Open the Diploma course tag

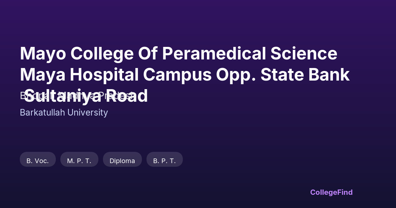pyautogui.click(x=122, y=161)
